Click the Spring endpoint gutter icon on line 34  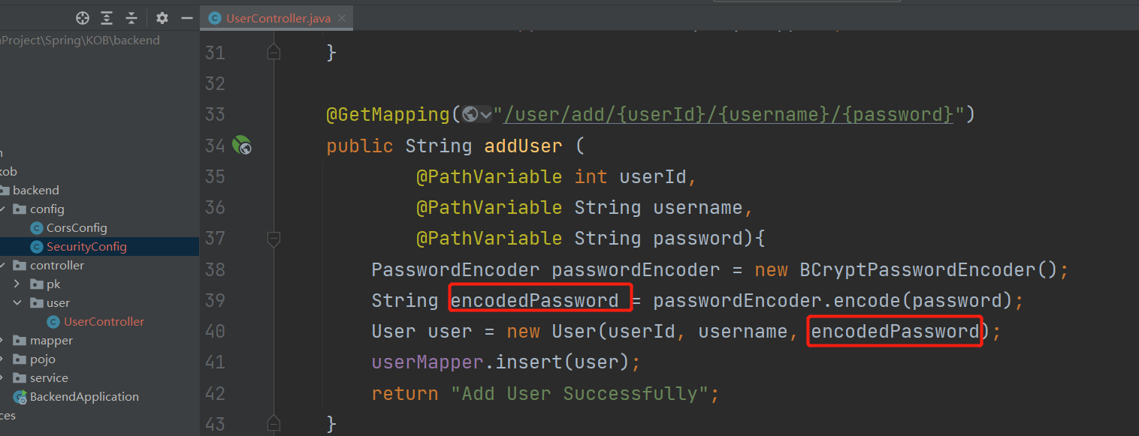(x=241, y=145)
